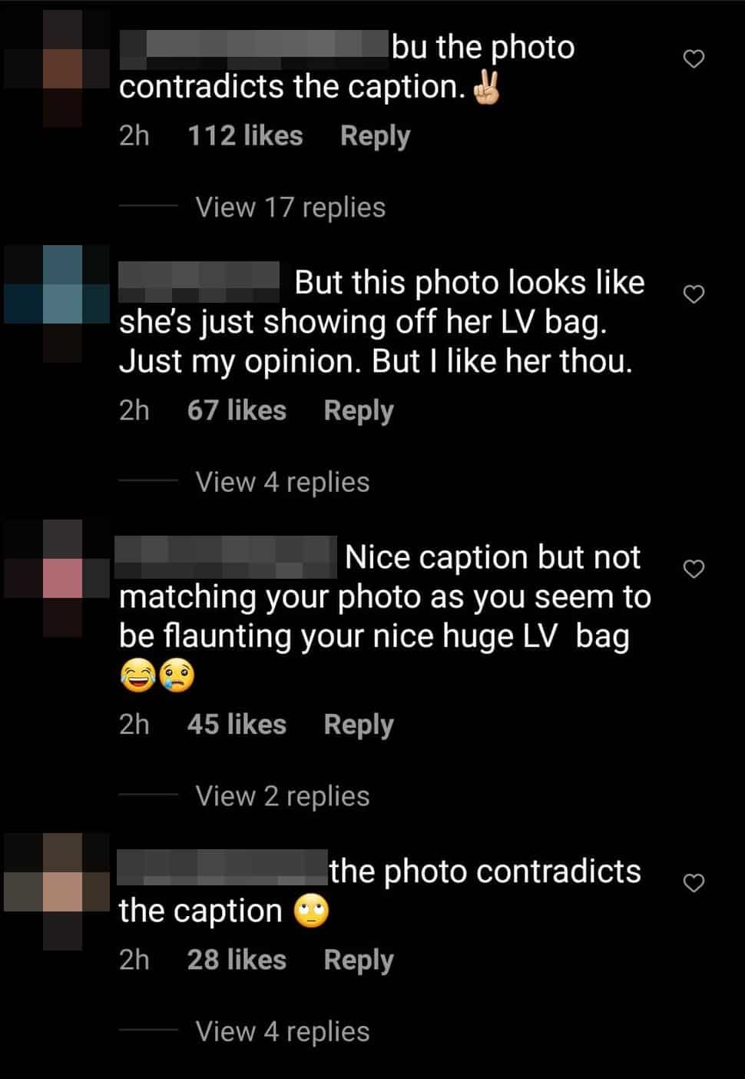The image size is (745, 1079).
Task: Open profile picture of first commenter
Action: tap(56, 68)
